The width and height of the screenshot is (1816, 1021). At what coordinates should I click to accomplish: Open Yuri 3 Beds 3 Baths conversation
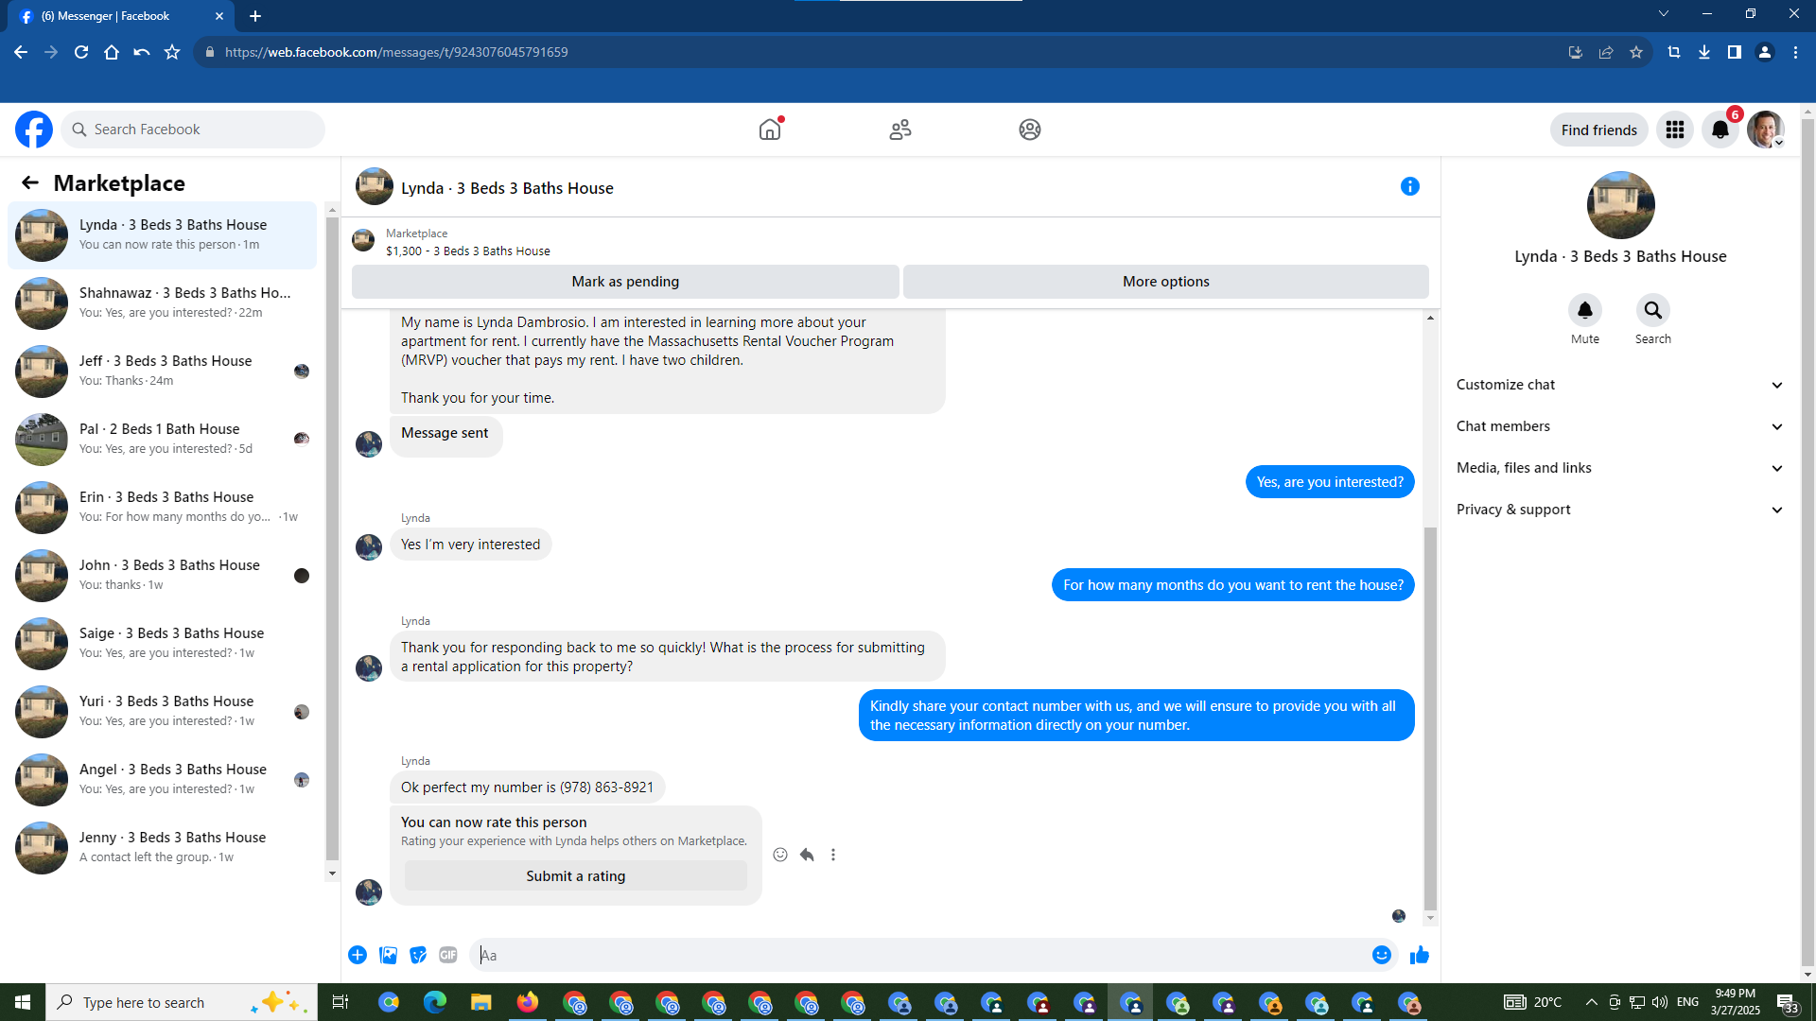click(x=163, y=711)
